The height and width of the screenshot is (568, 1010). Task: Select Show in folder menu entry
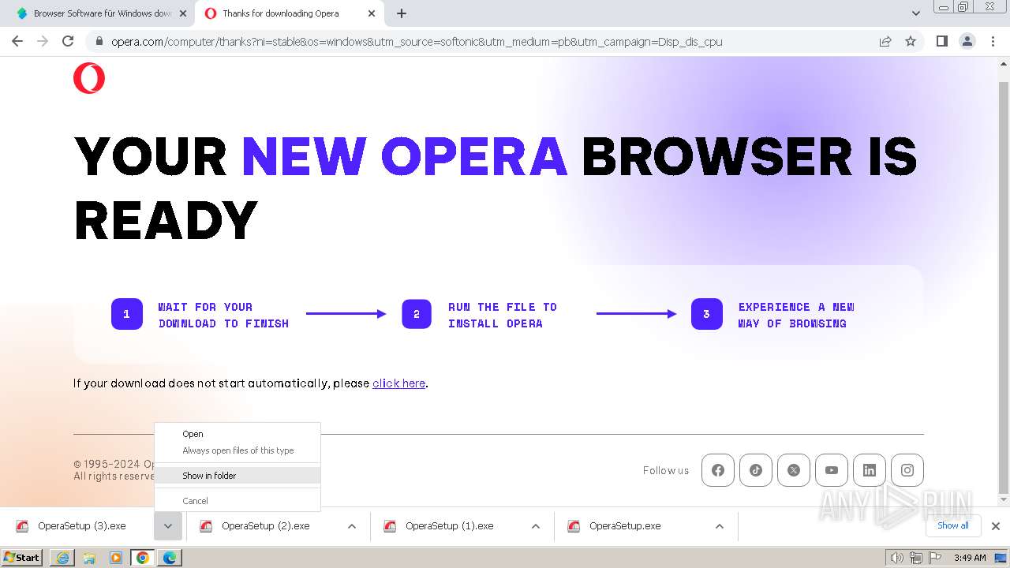tap(238, 476)
